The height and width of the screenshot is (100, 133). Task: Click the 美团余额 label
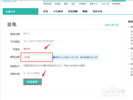15,34
